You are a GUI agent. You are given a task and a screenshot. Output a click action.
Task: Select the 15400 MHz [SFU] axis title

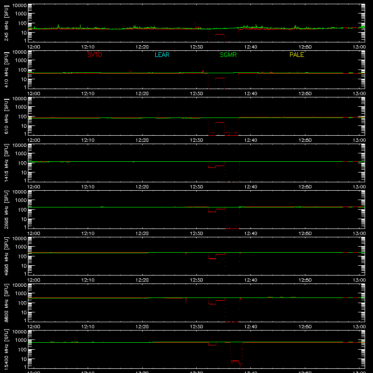[x=7, y=349]
